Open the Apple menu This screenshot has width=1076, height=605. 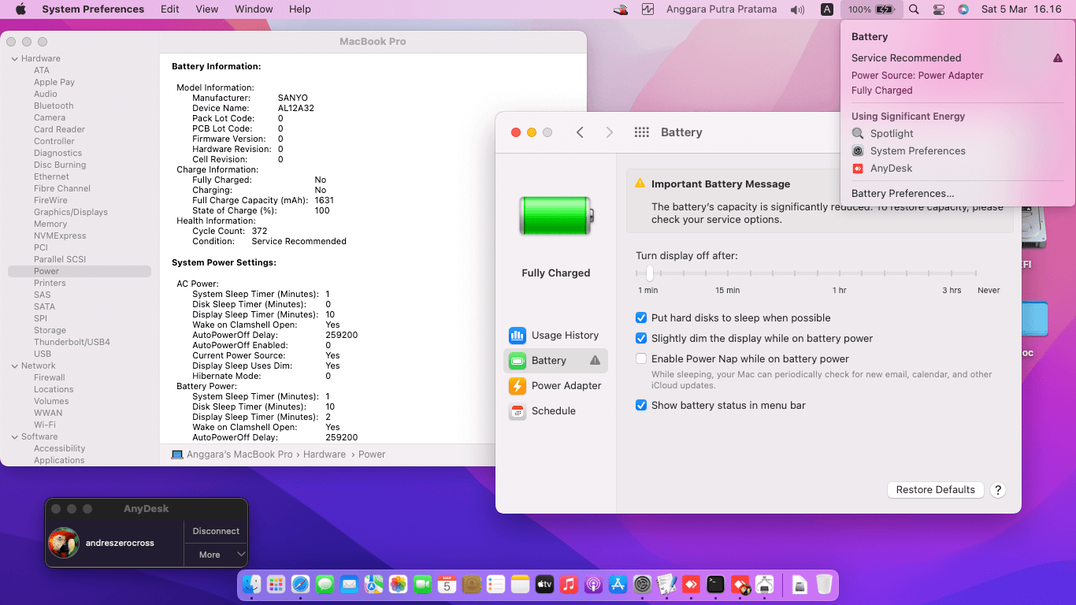pos(20,9)
